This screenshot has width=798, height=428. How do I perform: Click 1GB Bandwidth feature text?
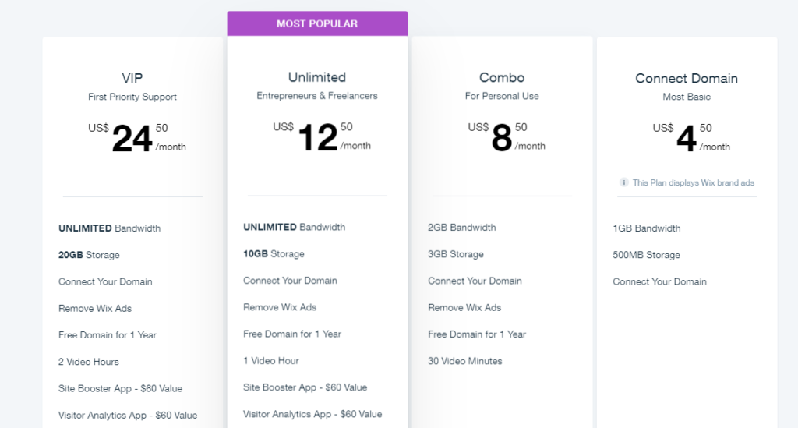[x=647, y=228]
